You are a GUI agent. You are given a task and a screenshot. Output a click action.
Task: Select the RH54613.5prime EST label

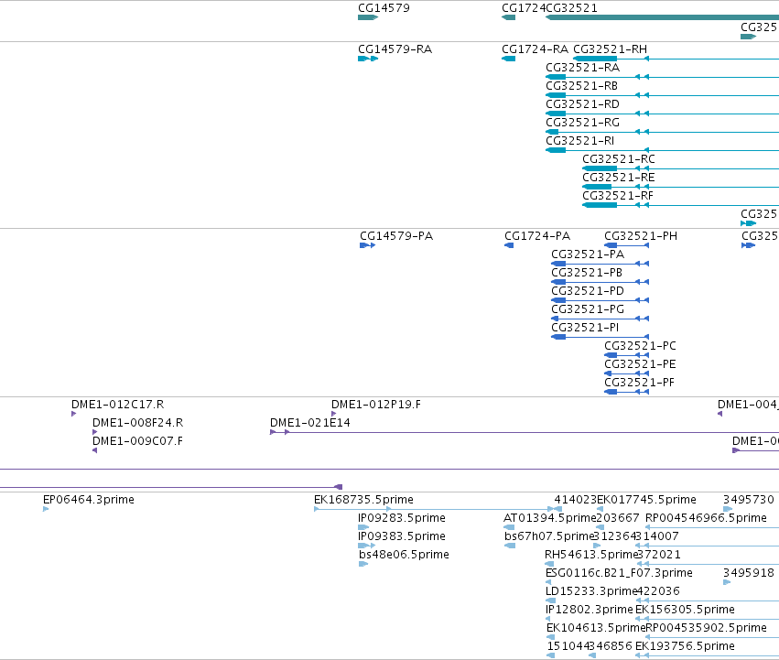[x=590, y=555]
